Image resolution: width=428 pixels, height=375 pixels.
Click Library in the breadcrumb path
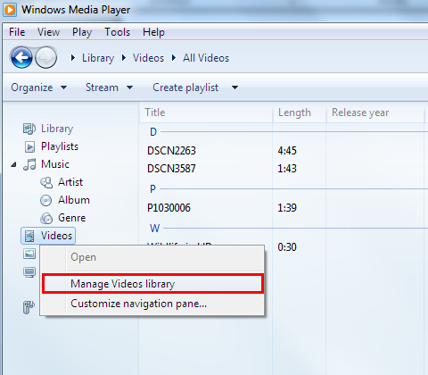[x=98, y=58]
